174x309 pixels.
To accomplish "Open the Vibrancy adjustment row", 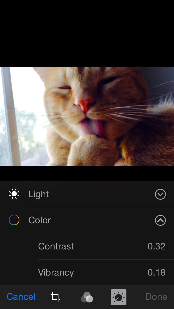I will (106, 272).
